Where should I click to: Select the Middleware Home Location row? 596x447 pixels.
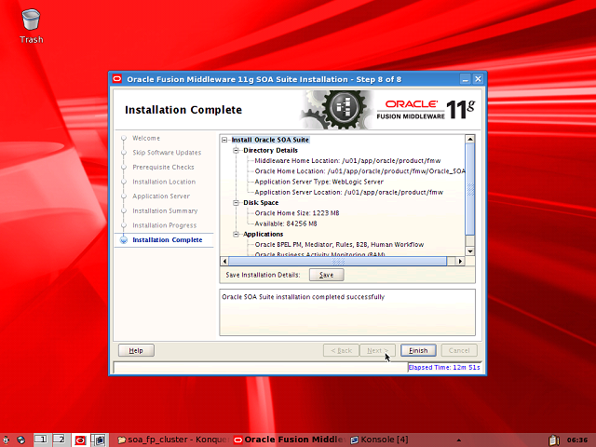point(347,161)
